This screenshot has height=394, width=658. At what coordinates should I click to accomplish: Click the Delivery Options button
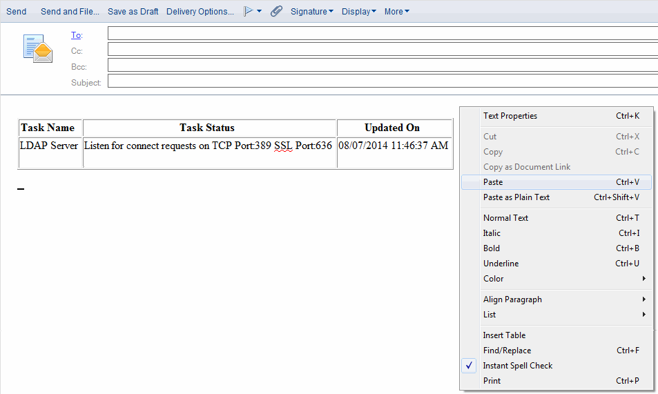coord(200,12)
